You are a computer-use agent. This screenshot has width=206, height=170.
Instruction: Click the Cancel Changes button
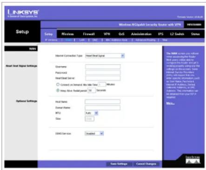pos(146,164)
